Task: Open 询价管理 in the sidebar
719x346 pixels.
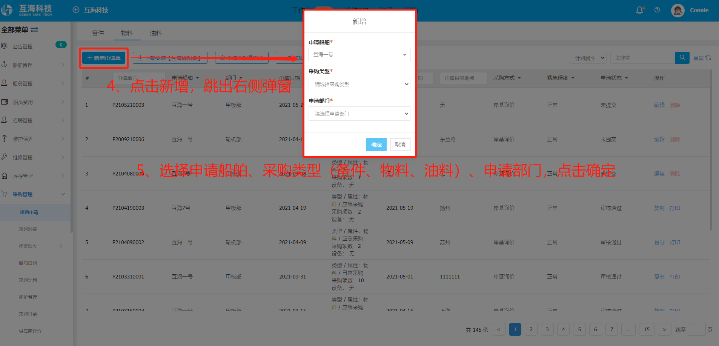Action: (x=28, y=297)
